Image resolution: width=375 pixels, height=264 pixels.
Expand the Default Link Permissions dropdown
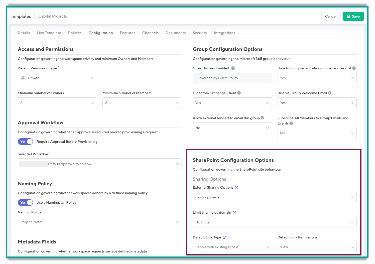click(x=317, y=247)
